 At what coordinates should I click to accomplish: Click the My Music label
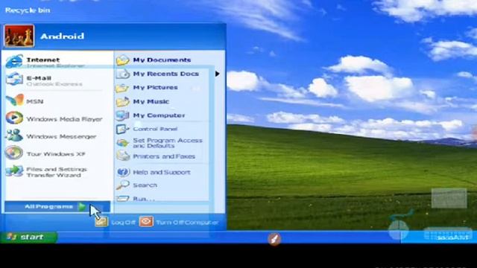coord(151,101)
